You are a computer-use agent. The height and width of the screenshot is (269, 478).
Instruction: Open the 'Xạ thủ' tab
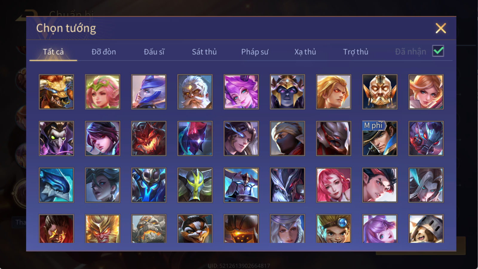pos(305,52)
